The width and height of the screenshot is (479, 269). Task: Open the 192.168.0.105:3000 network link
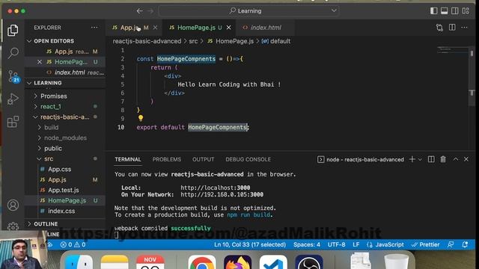(222, 194)
